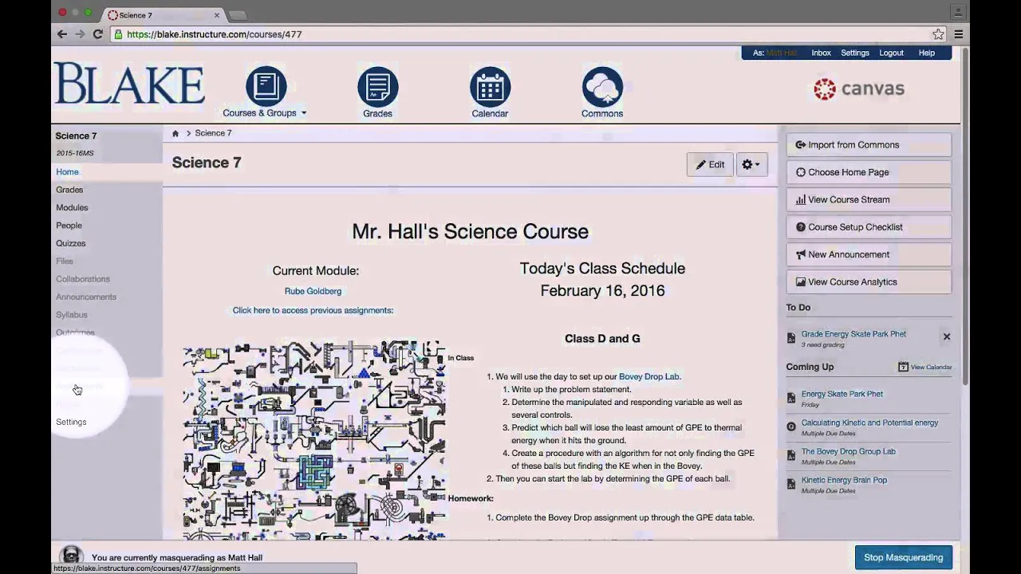Click icon beside The Bovey Drop Group Lab
This screenshot has height=574, width=1021.
click(791, 455)
